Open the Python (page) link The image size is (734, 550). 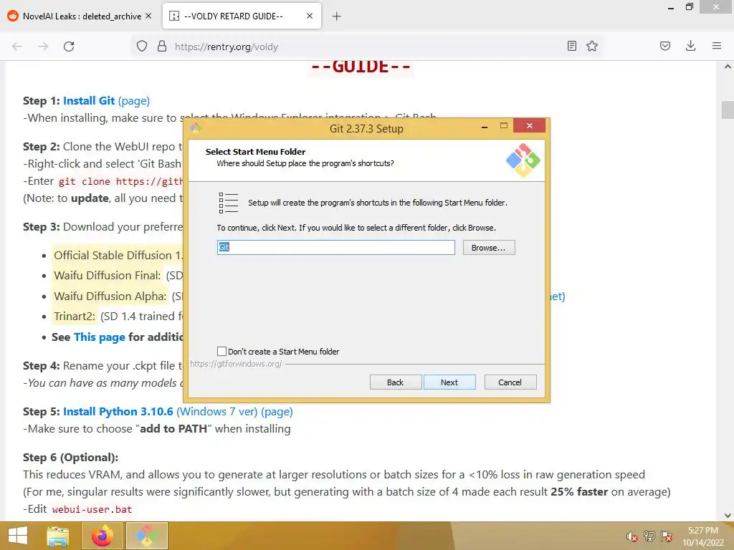click(277, 412)
